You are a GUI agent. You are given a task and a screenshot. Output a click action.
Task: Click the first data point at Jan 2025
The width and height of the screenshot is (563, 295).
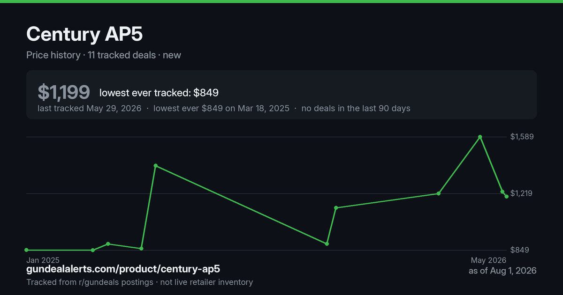click(x=26, y=250)
